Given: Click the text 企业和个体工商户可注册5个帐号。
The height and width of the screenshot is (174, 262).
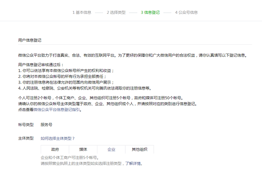Looking at the screenshot, I should click(70, 157).
